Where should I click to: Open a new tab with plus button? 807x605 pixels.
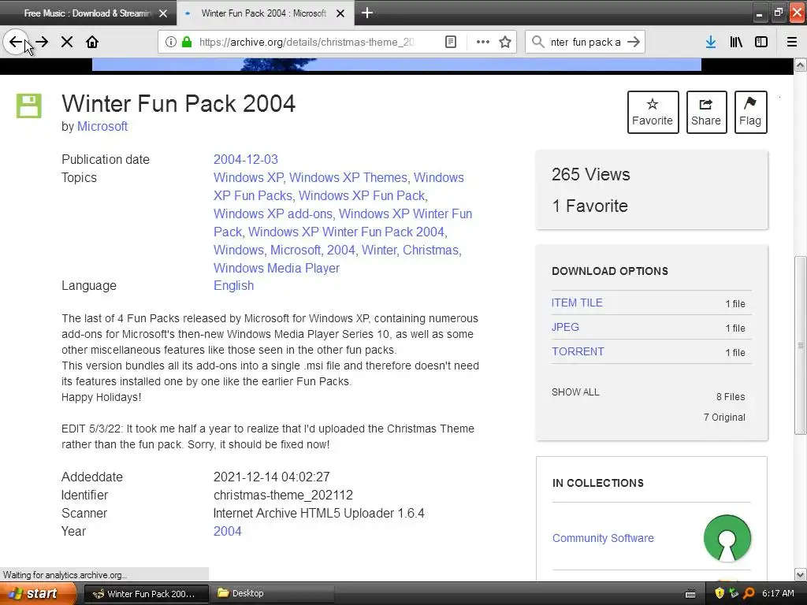pyautogui.click(x=367, y=13)
